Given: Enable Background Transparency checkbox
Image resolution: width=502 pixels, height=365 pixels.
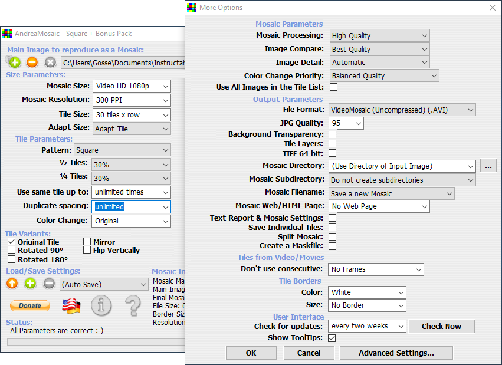Looking at the screenshot, I should pos(332,134).
